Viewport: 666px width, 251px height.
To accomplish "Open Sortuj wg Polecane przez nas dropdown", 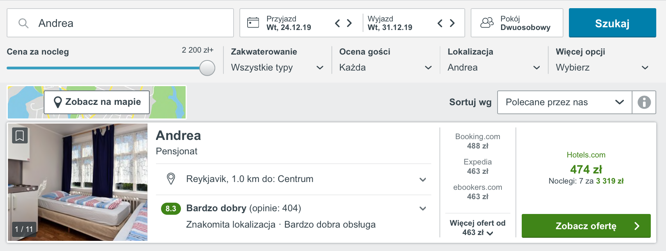I will pyautogui.click(x=565, y=102).
